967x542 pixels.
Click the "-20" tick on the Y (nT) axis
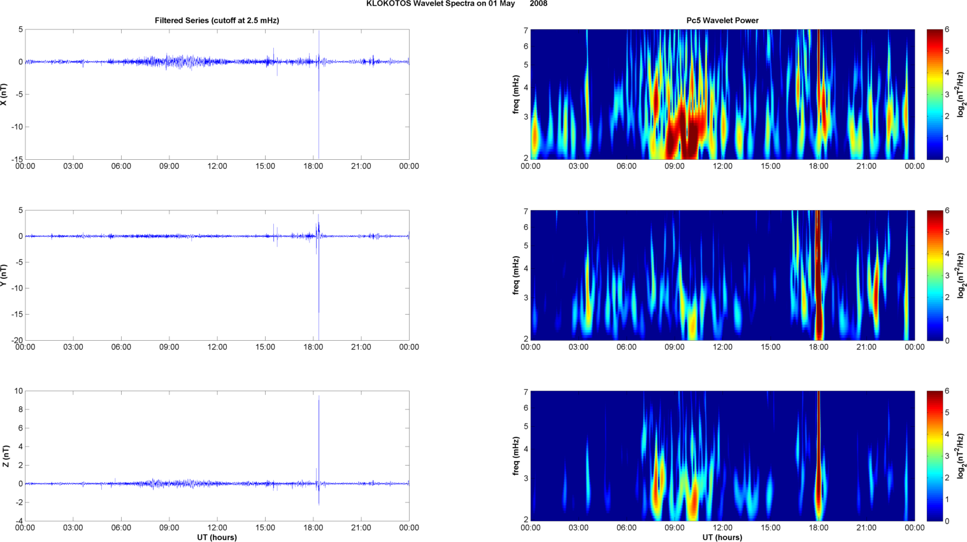point(17,340)
